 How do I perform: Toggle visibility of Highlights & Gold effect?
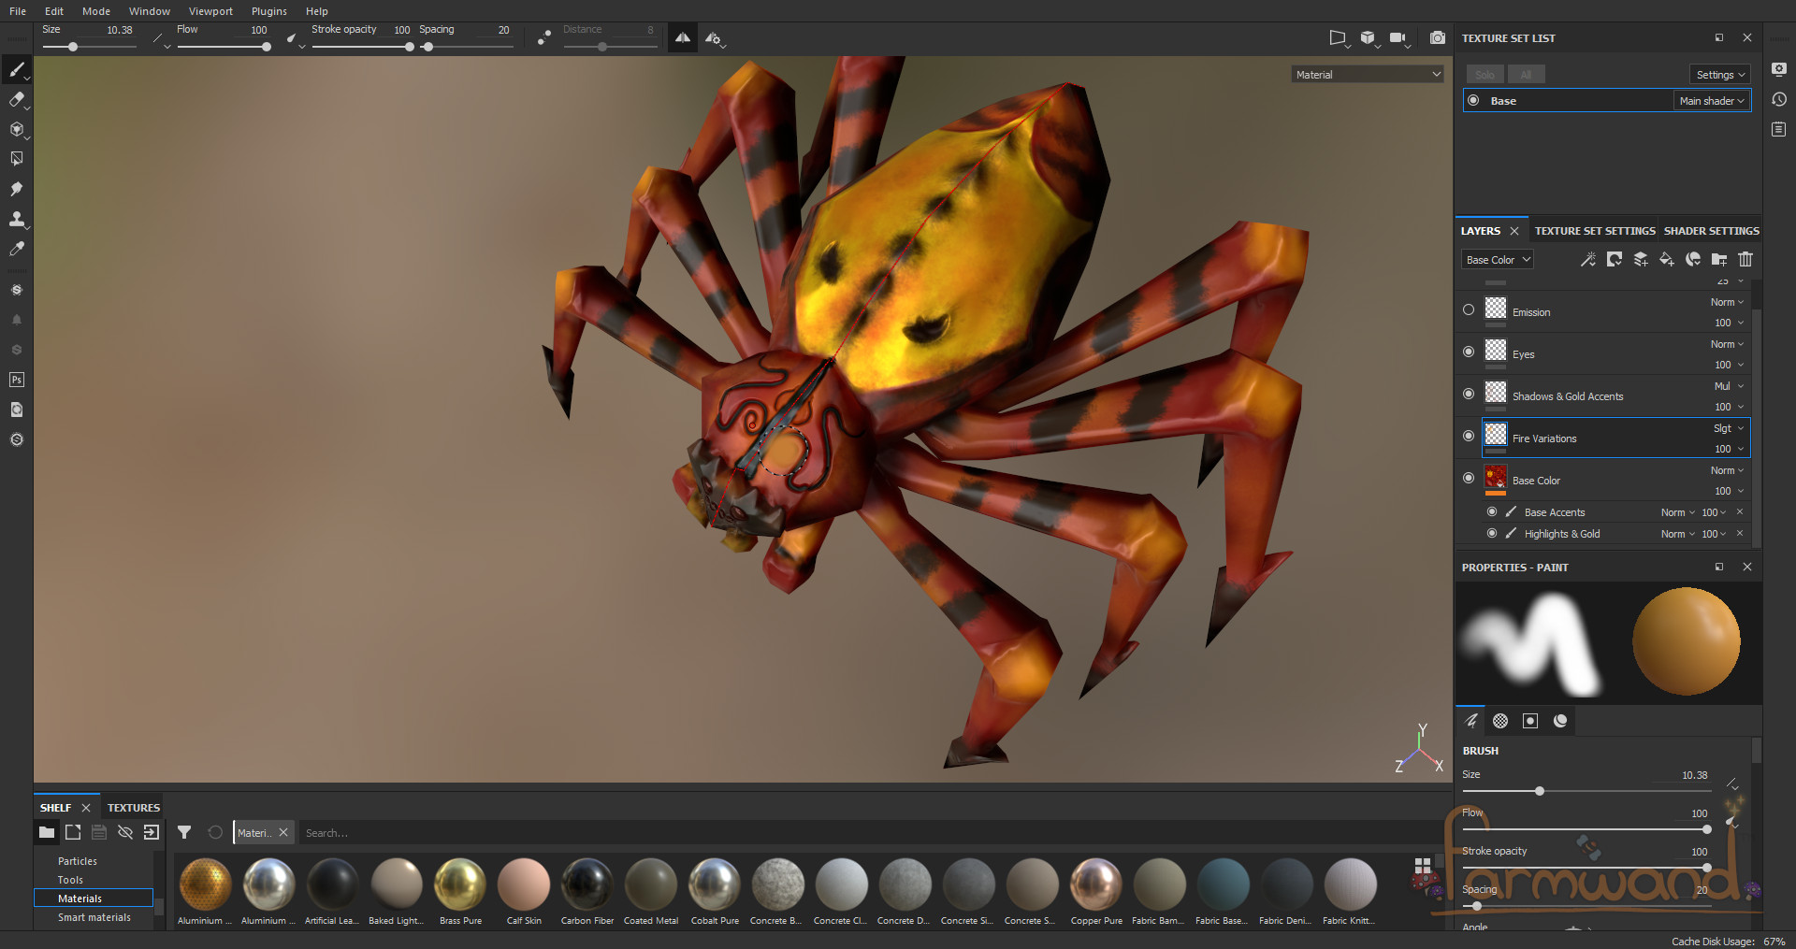[x=1492, y=533]
